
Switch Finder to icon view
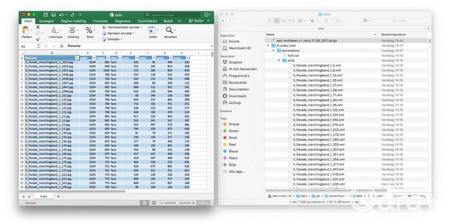269,21
